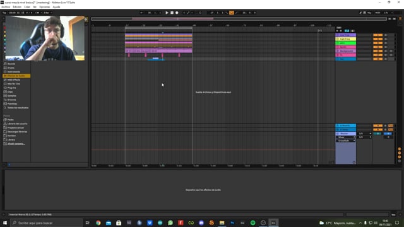Open Spotify from the Windows taskbar
The image size is (404, 227).
252,223
